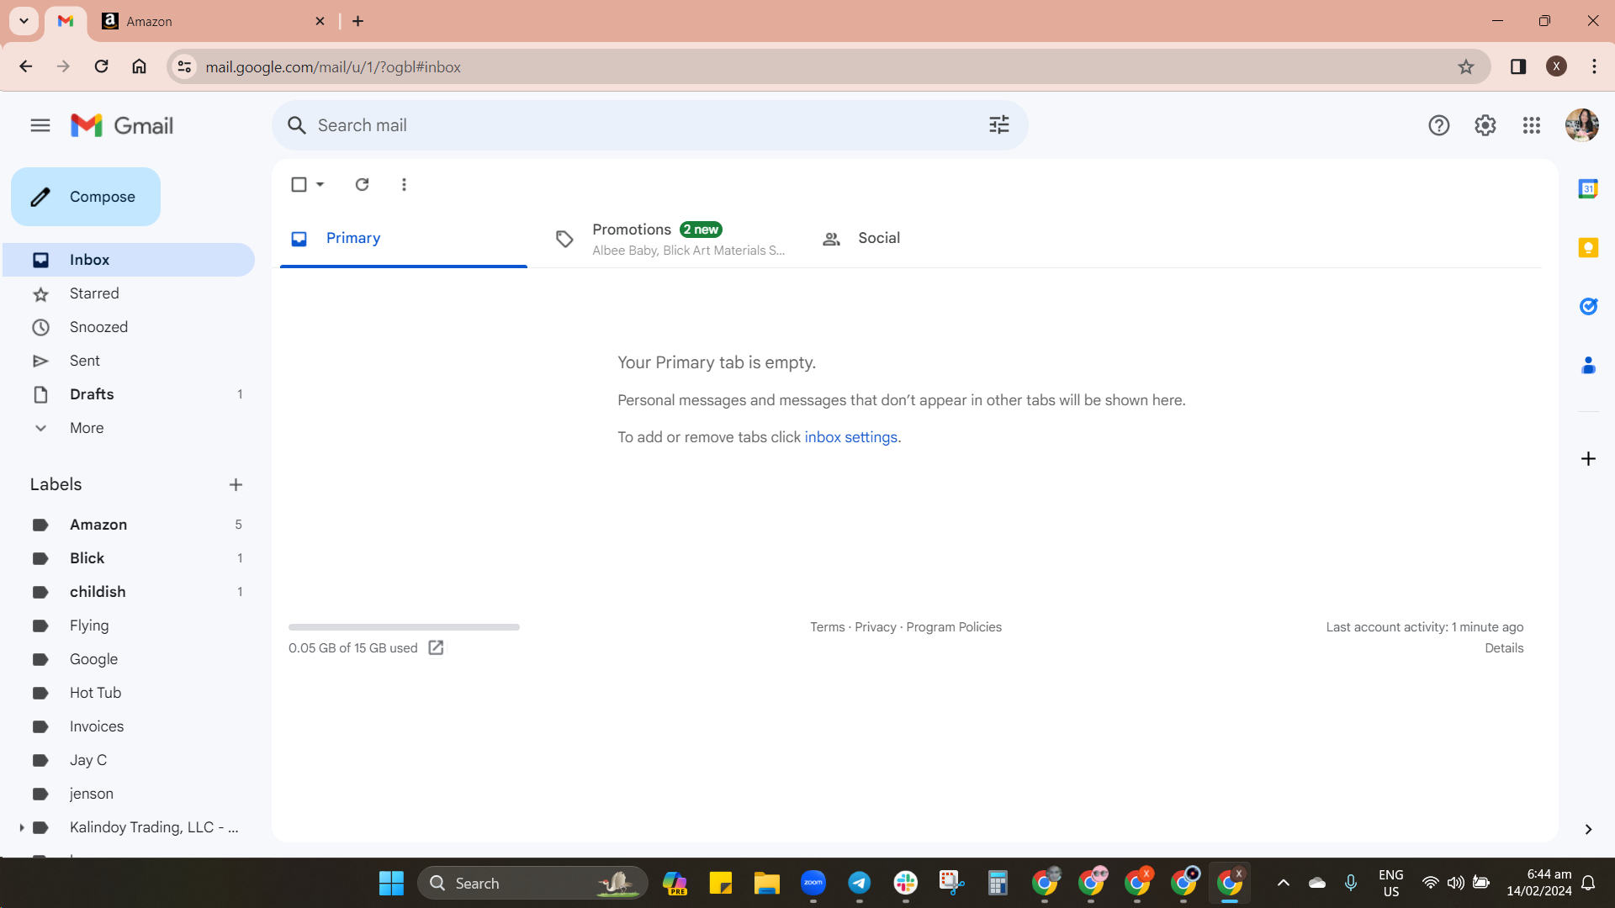Open Telegram from the taskbar

pos(859,883)
